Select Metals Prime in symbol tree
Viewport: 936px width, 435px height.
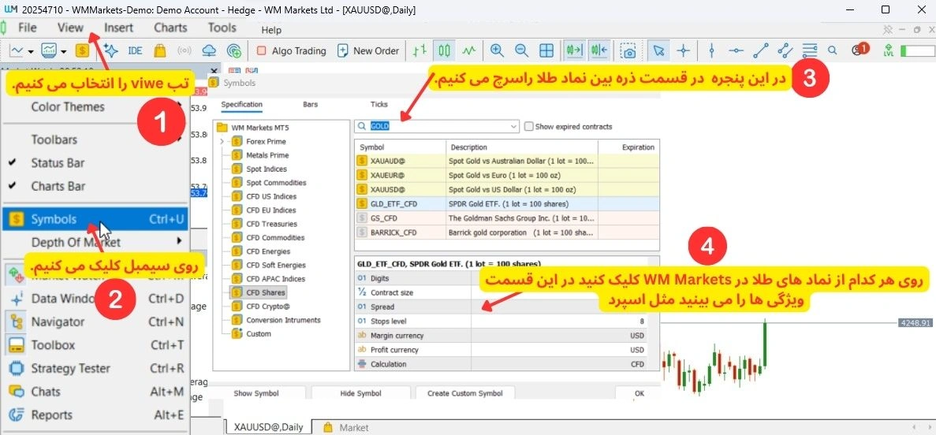(x=267, y=155)
